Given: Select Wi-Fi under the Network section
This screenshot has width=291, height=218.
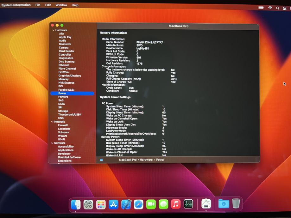Looking at the screenshot, I should click(61, 139).
